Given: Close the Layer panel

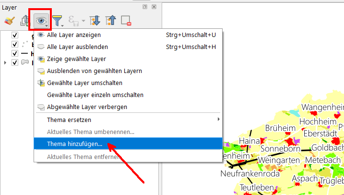Looking at the screenshot, I should (154, 7).
